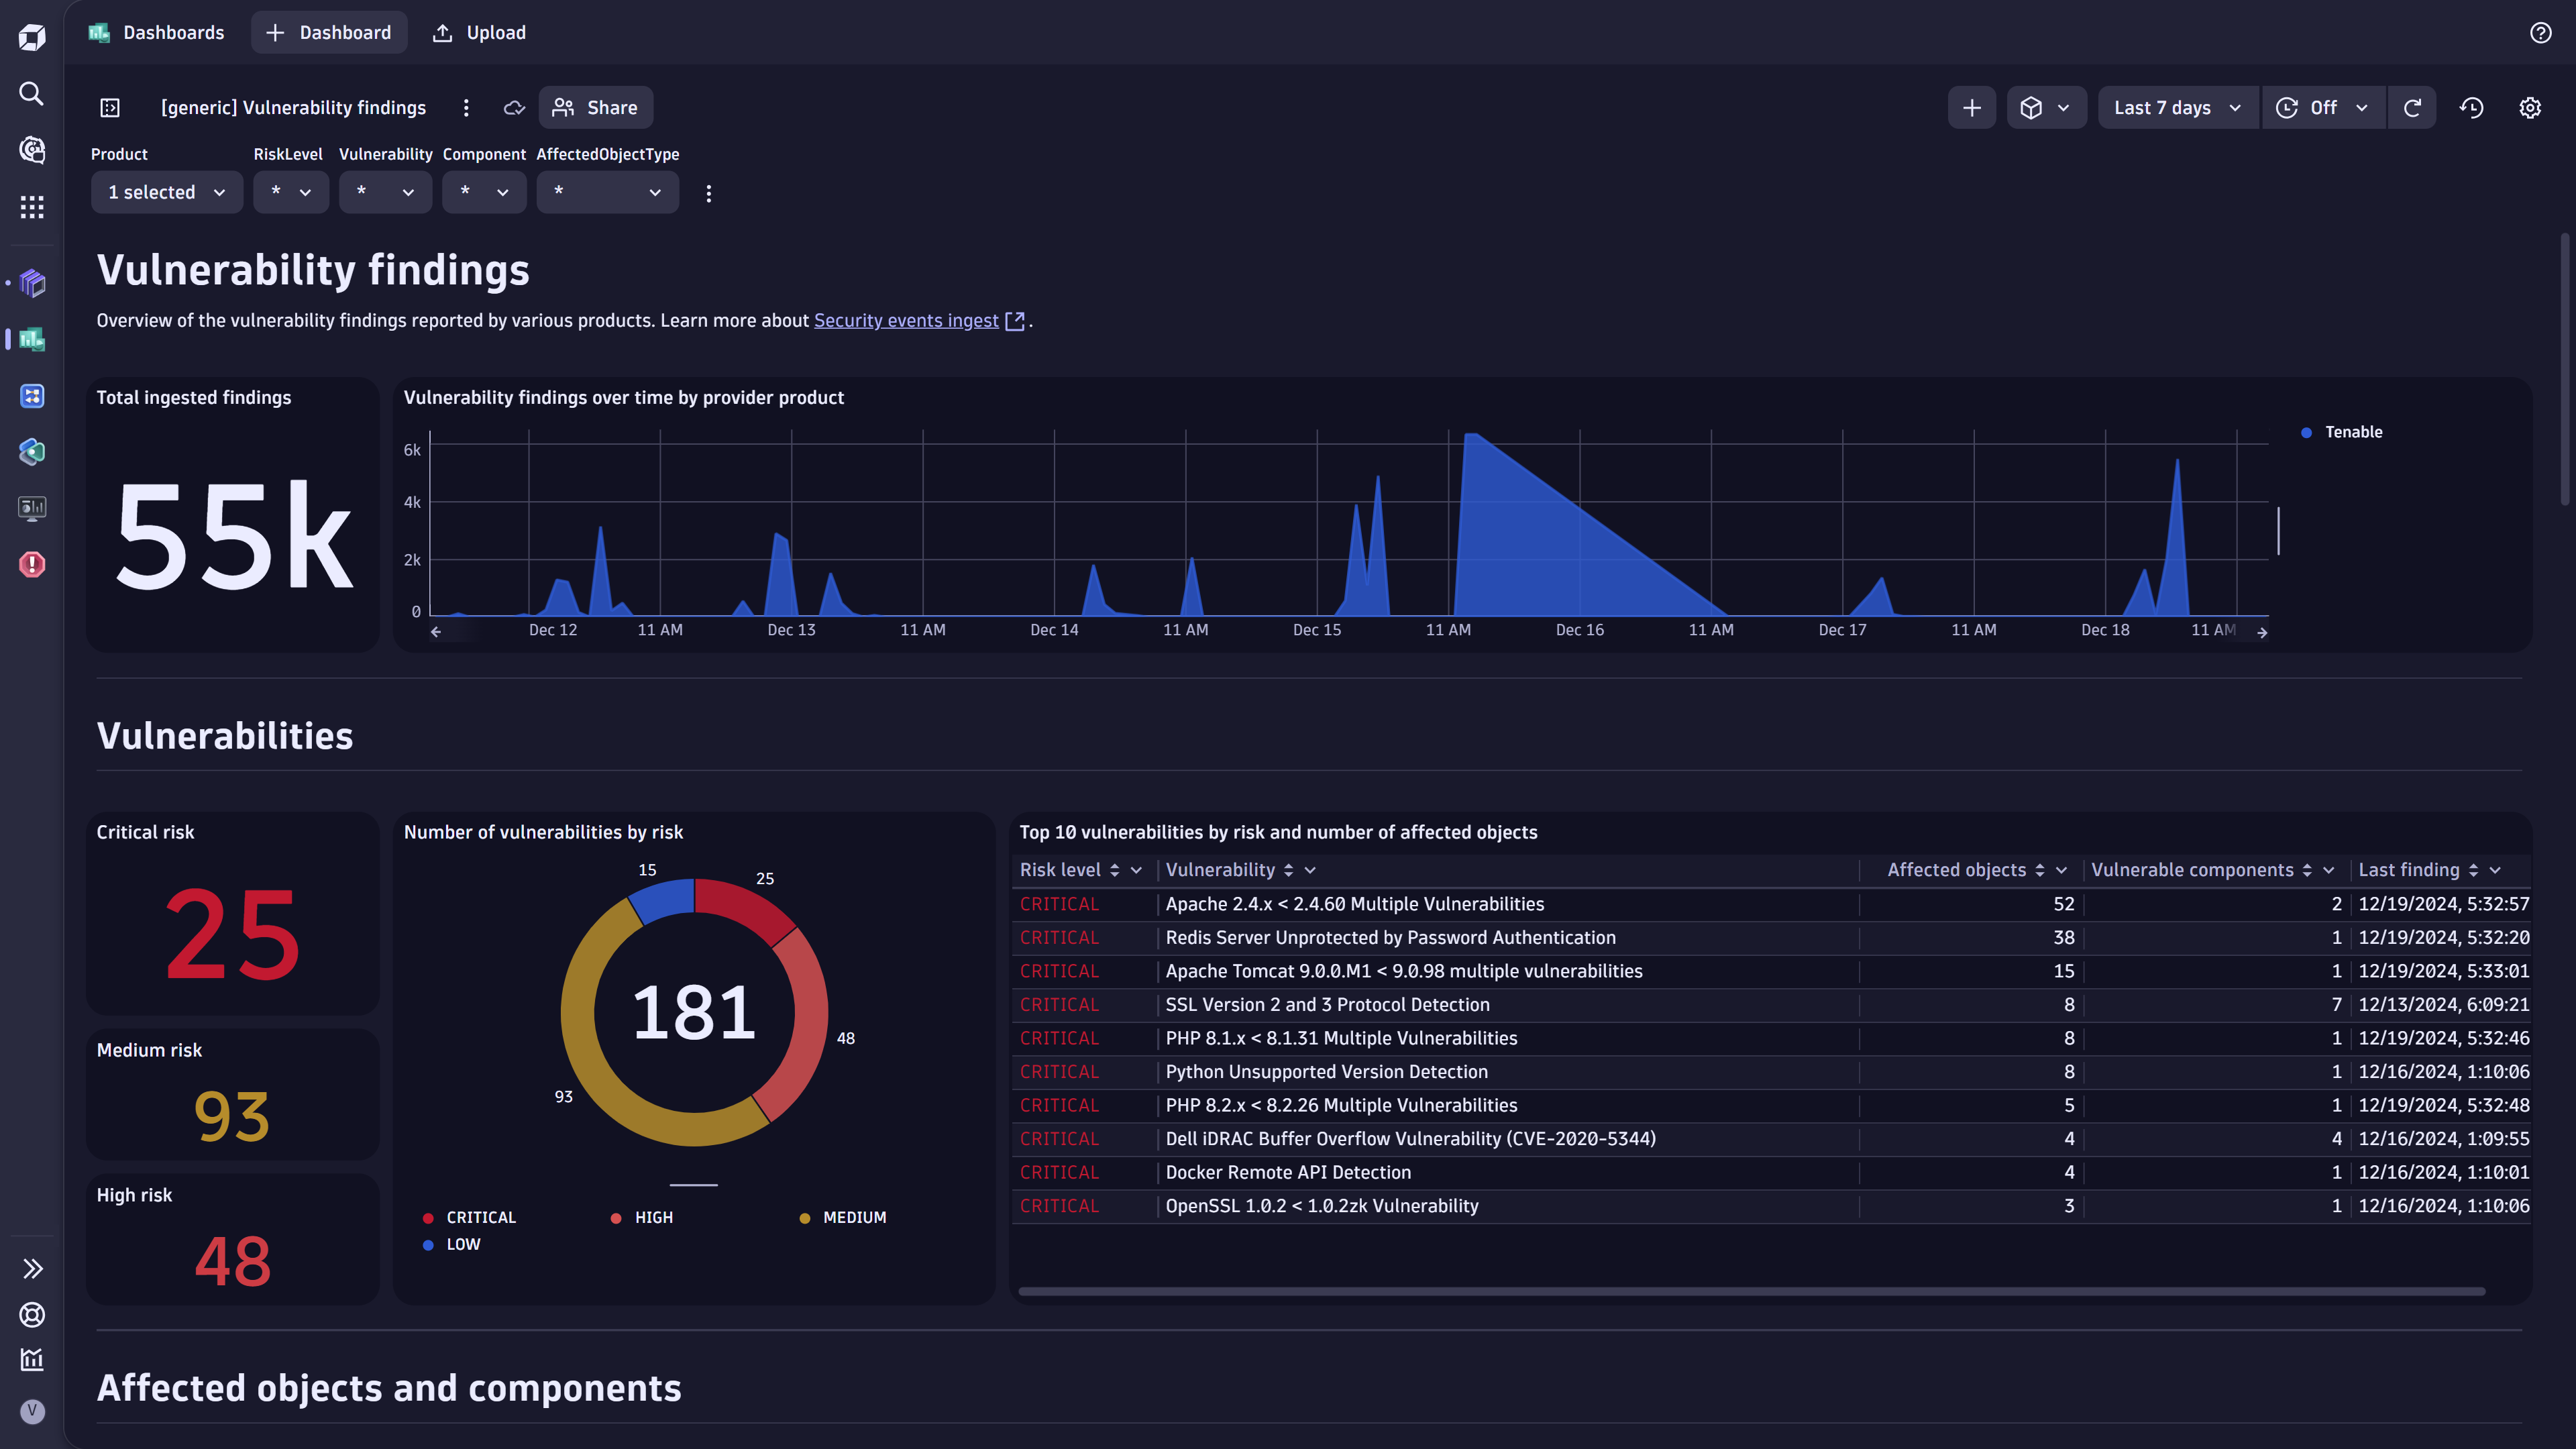Click the monitor analytics icon in the sidebar

click(31, 508)
